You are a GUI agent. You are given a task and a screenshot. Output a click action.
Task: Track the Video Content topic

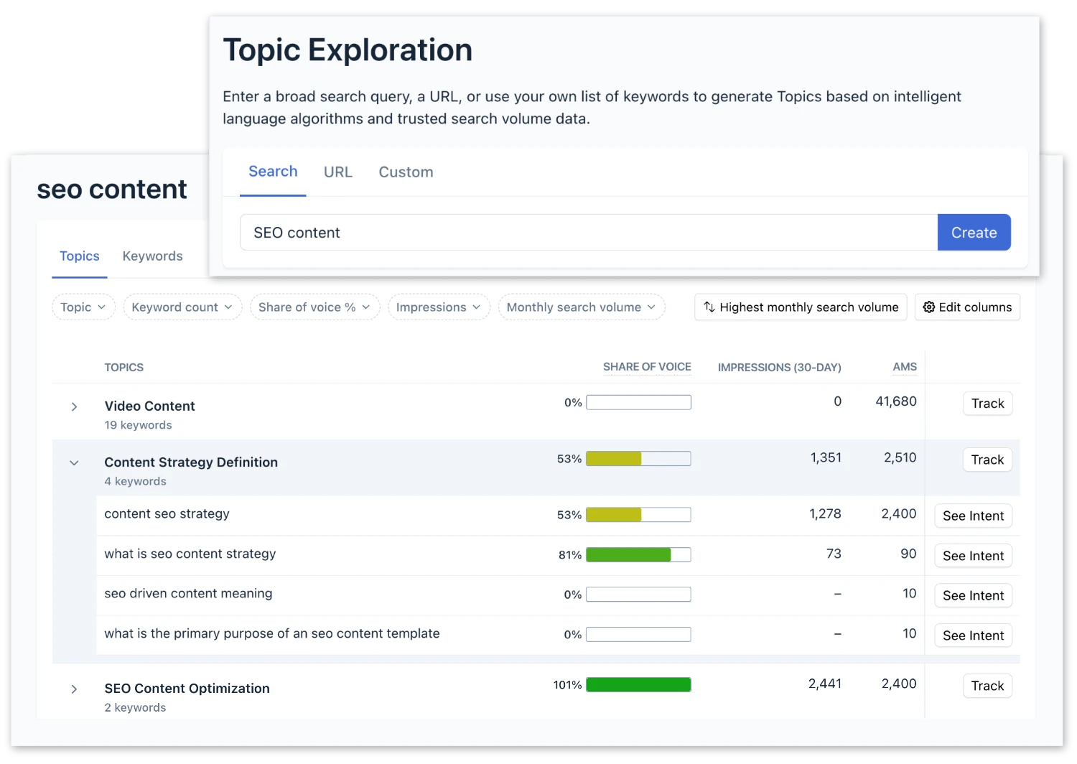coord(987,403)
